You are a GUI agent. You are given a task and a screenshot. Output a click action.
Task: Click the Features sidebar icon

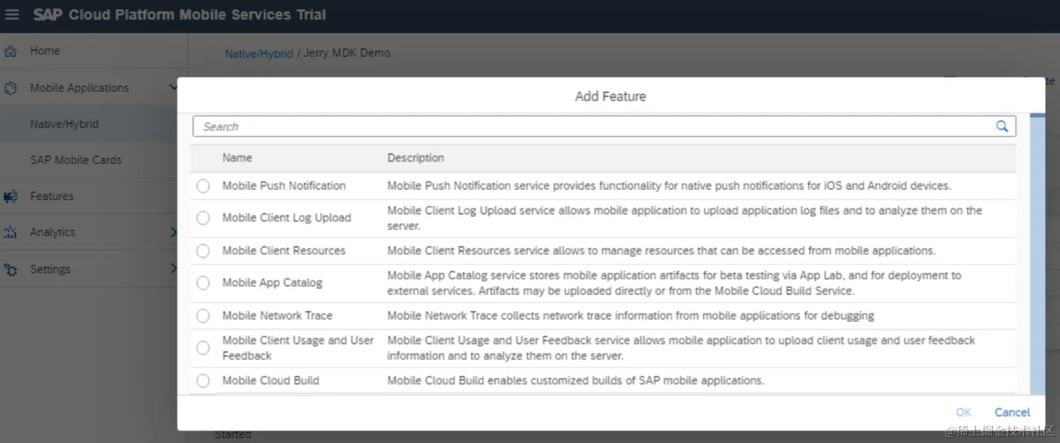10,197
